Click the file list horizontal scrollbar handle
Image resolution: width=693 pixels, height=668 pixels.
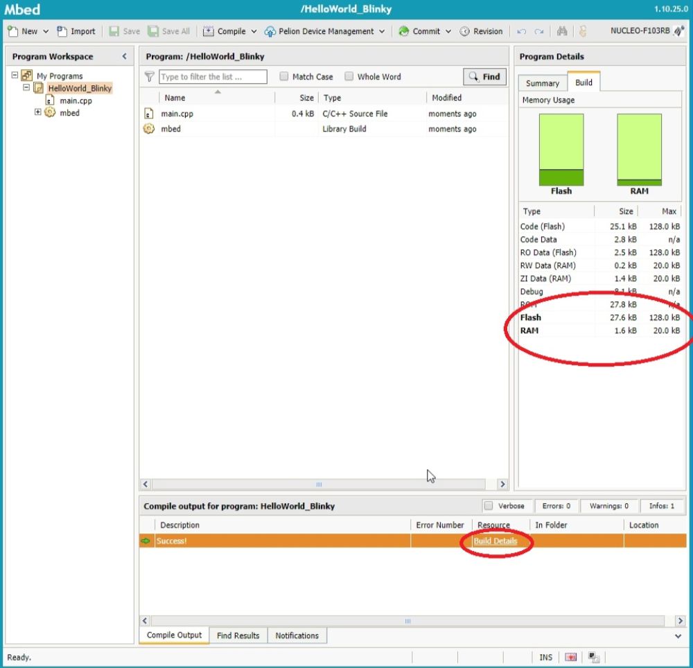(x=319, y=484)
